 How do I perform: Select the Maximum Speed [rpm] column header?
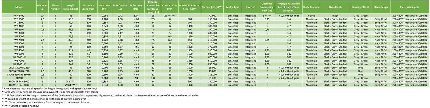point(88,7)
